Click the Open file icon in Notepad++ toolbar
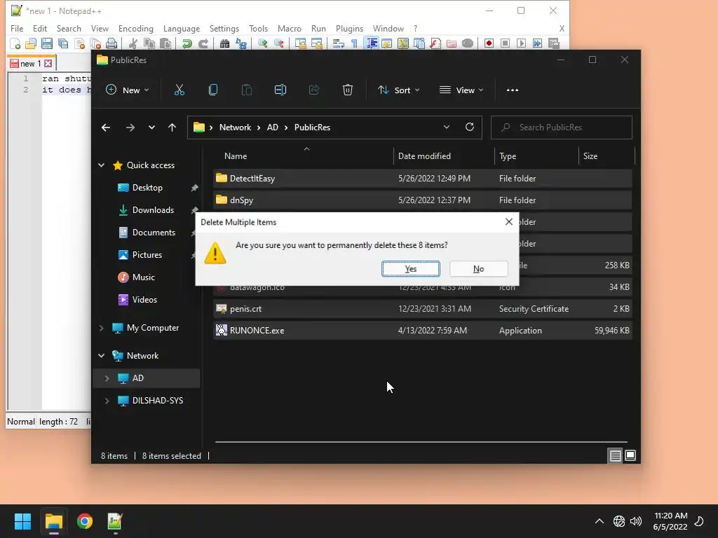Image resolution: width=718 pixels, height=538 pixels. tap(31, 43)
